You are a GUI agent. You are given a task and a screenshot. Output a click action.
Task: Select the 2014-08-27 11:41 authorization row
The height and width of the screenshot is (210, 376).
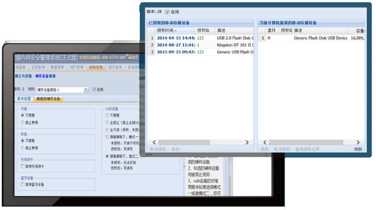pyautogui.click(x=201, y=45)
